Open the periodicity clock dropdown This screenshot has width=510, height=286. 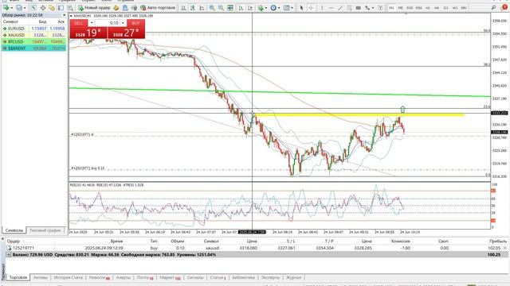coord(275,7)
